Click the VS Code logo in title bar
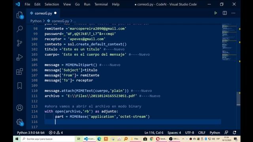The height and width of the screenshot is (142, 253). click(18, 4)
